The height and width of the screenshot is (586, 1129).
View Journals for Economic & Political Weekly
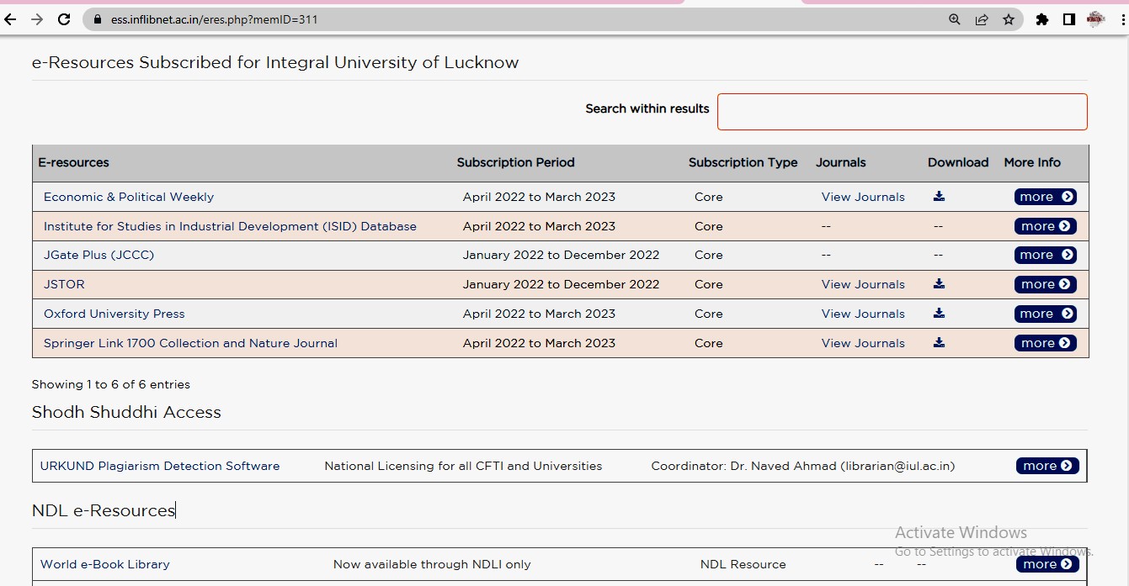tap(863, 197)
